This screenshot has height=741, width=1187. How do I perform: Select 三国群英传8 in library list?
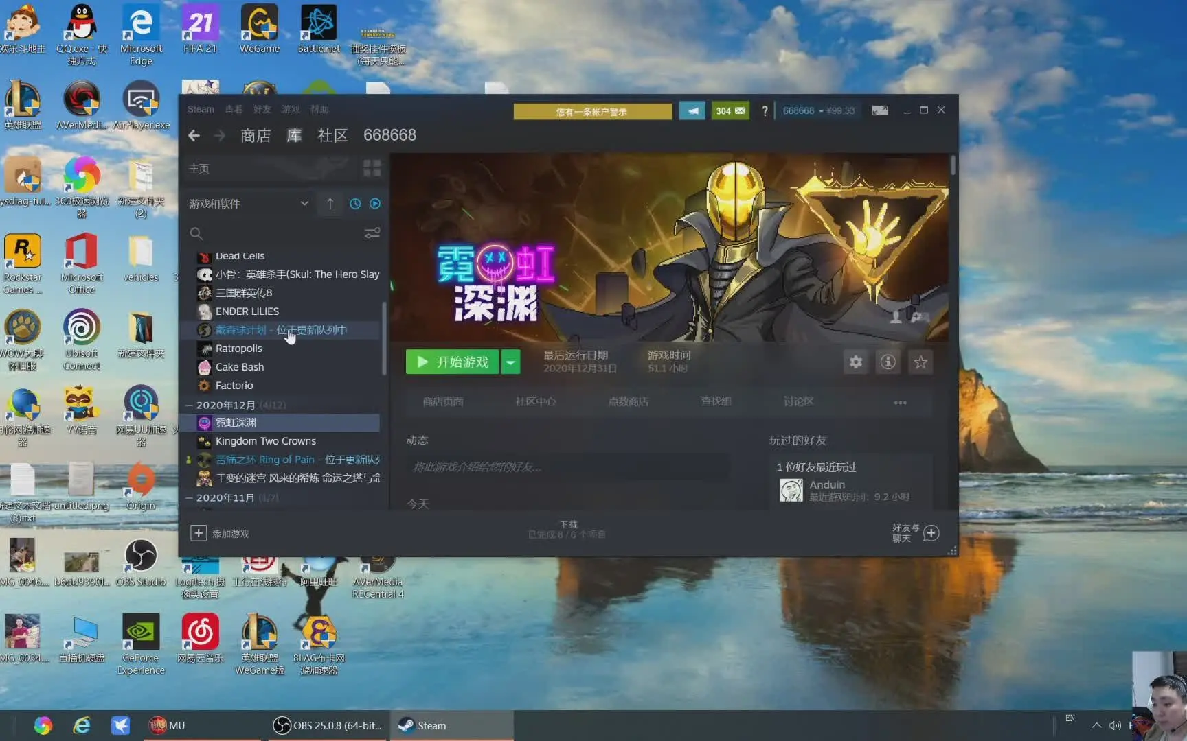click(x=289, y=293)
